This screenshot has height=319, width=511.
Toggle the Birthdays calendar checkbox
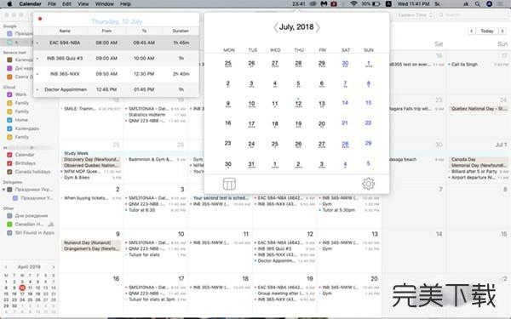pyautogui.click(x=9, y=163)
